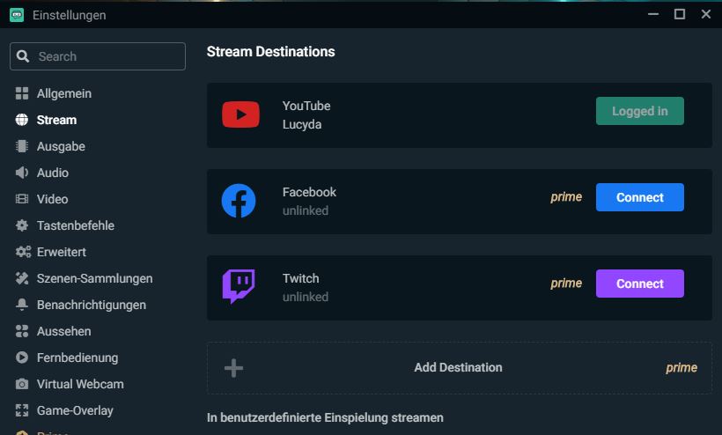Connect the Facebook account
Viewport: 722px width, 435px height.
tap(639, 197)
